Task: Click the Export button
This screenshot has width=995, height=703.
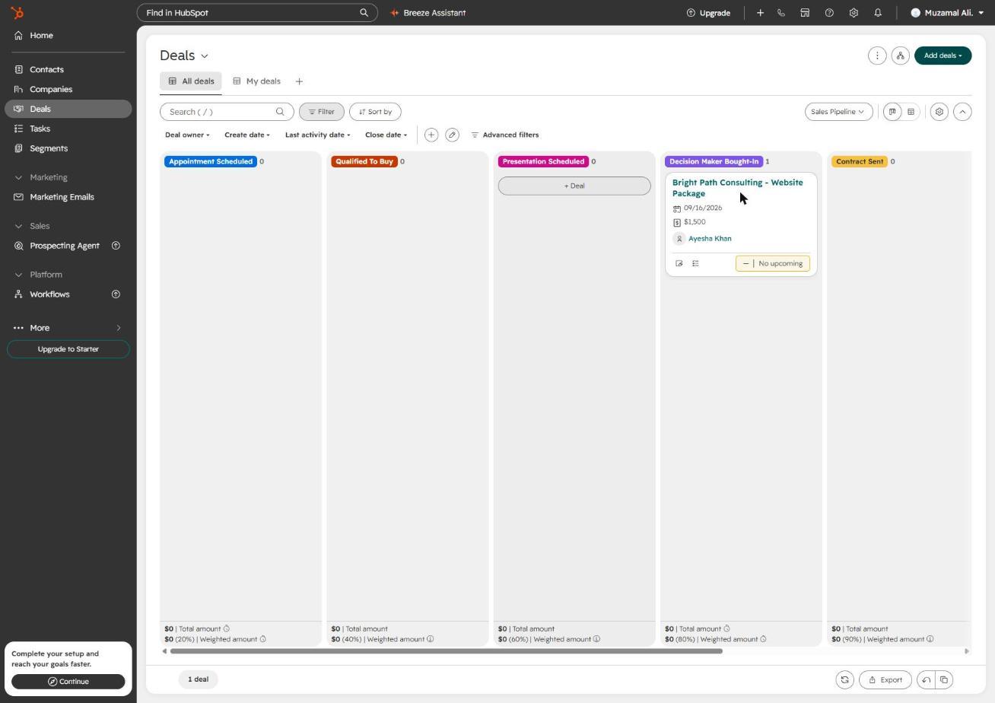Action: point(885,680)
